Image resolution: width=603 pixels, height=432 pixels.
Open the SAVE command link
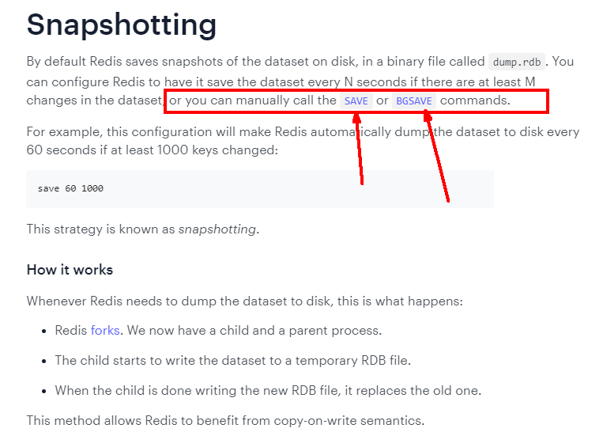356,100
